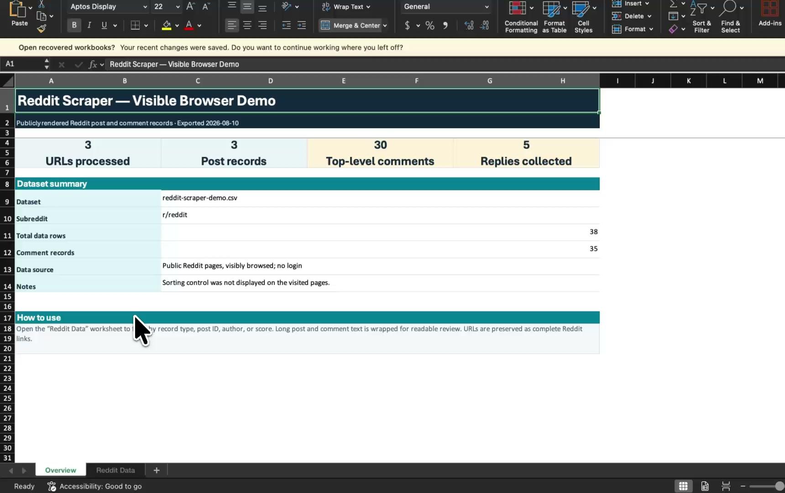Expand the Paste options arrow
Viewport: 785px width, 493px height.
point(30,8)
